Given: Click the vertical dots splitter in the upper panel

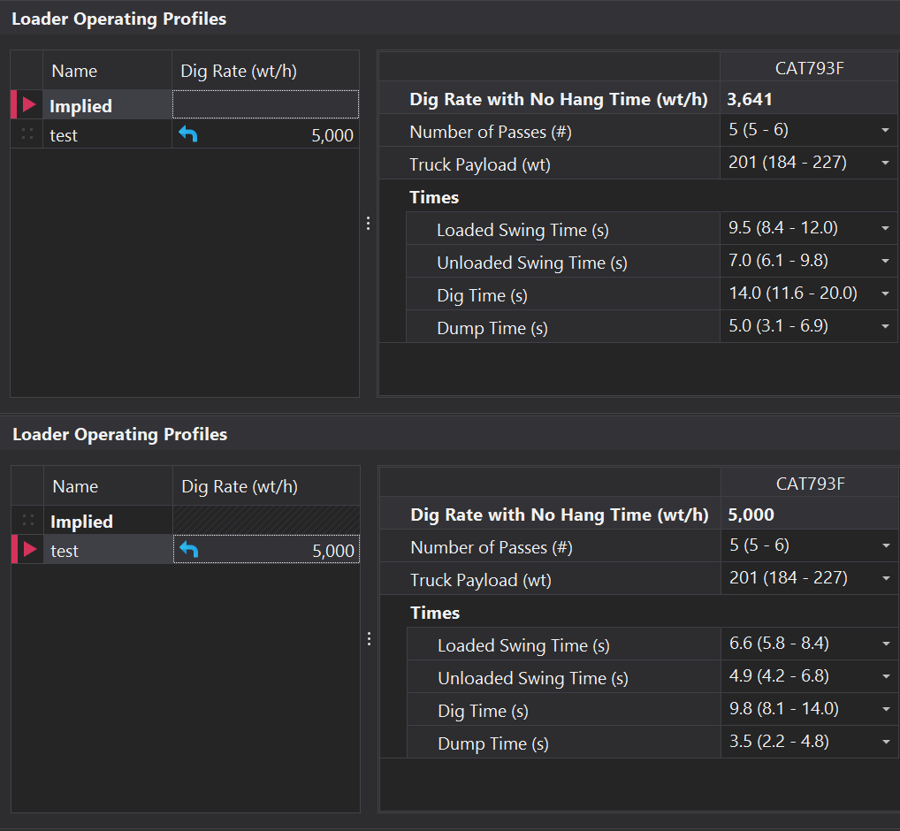Looking at the screenshot, I should click(x=368, y=224).
